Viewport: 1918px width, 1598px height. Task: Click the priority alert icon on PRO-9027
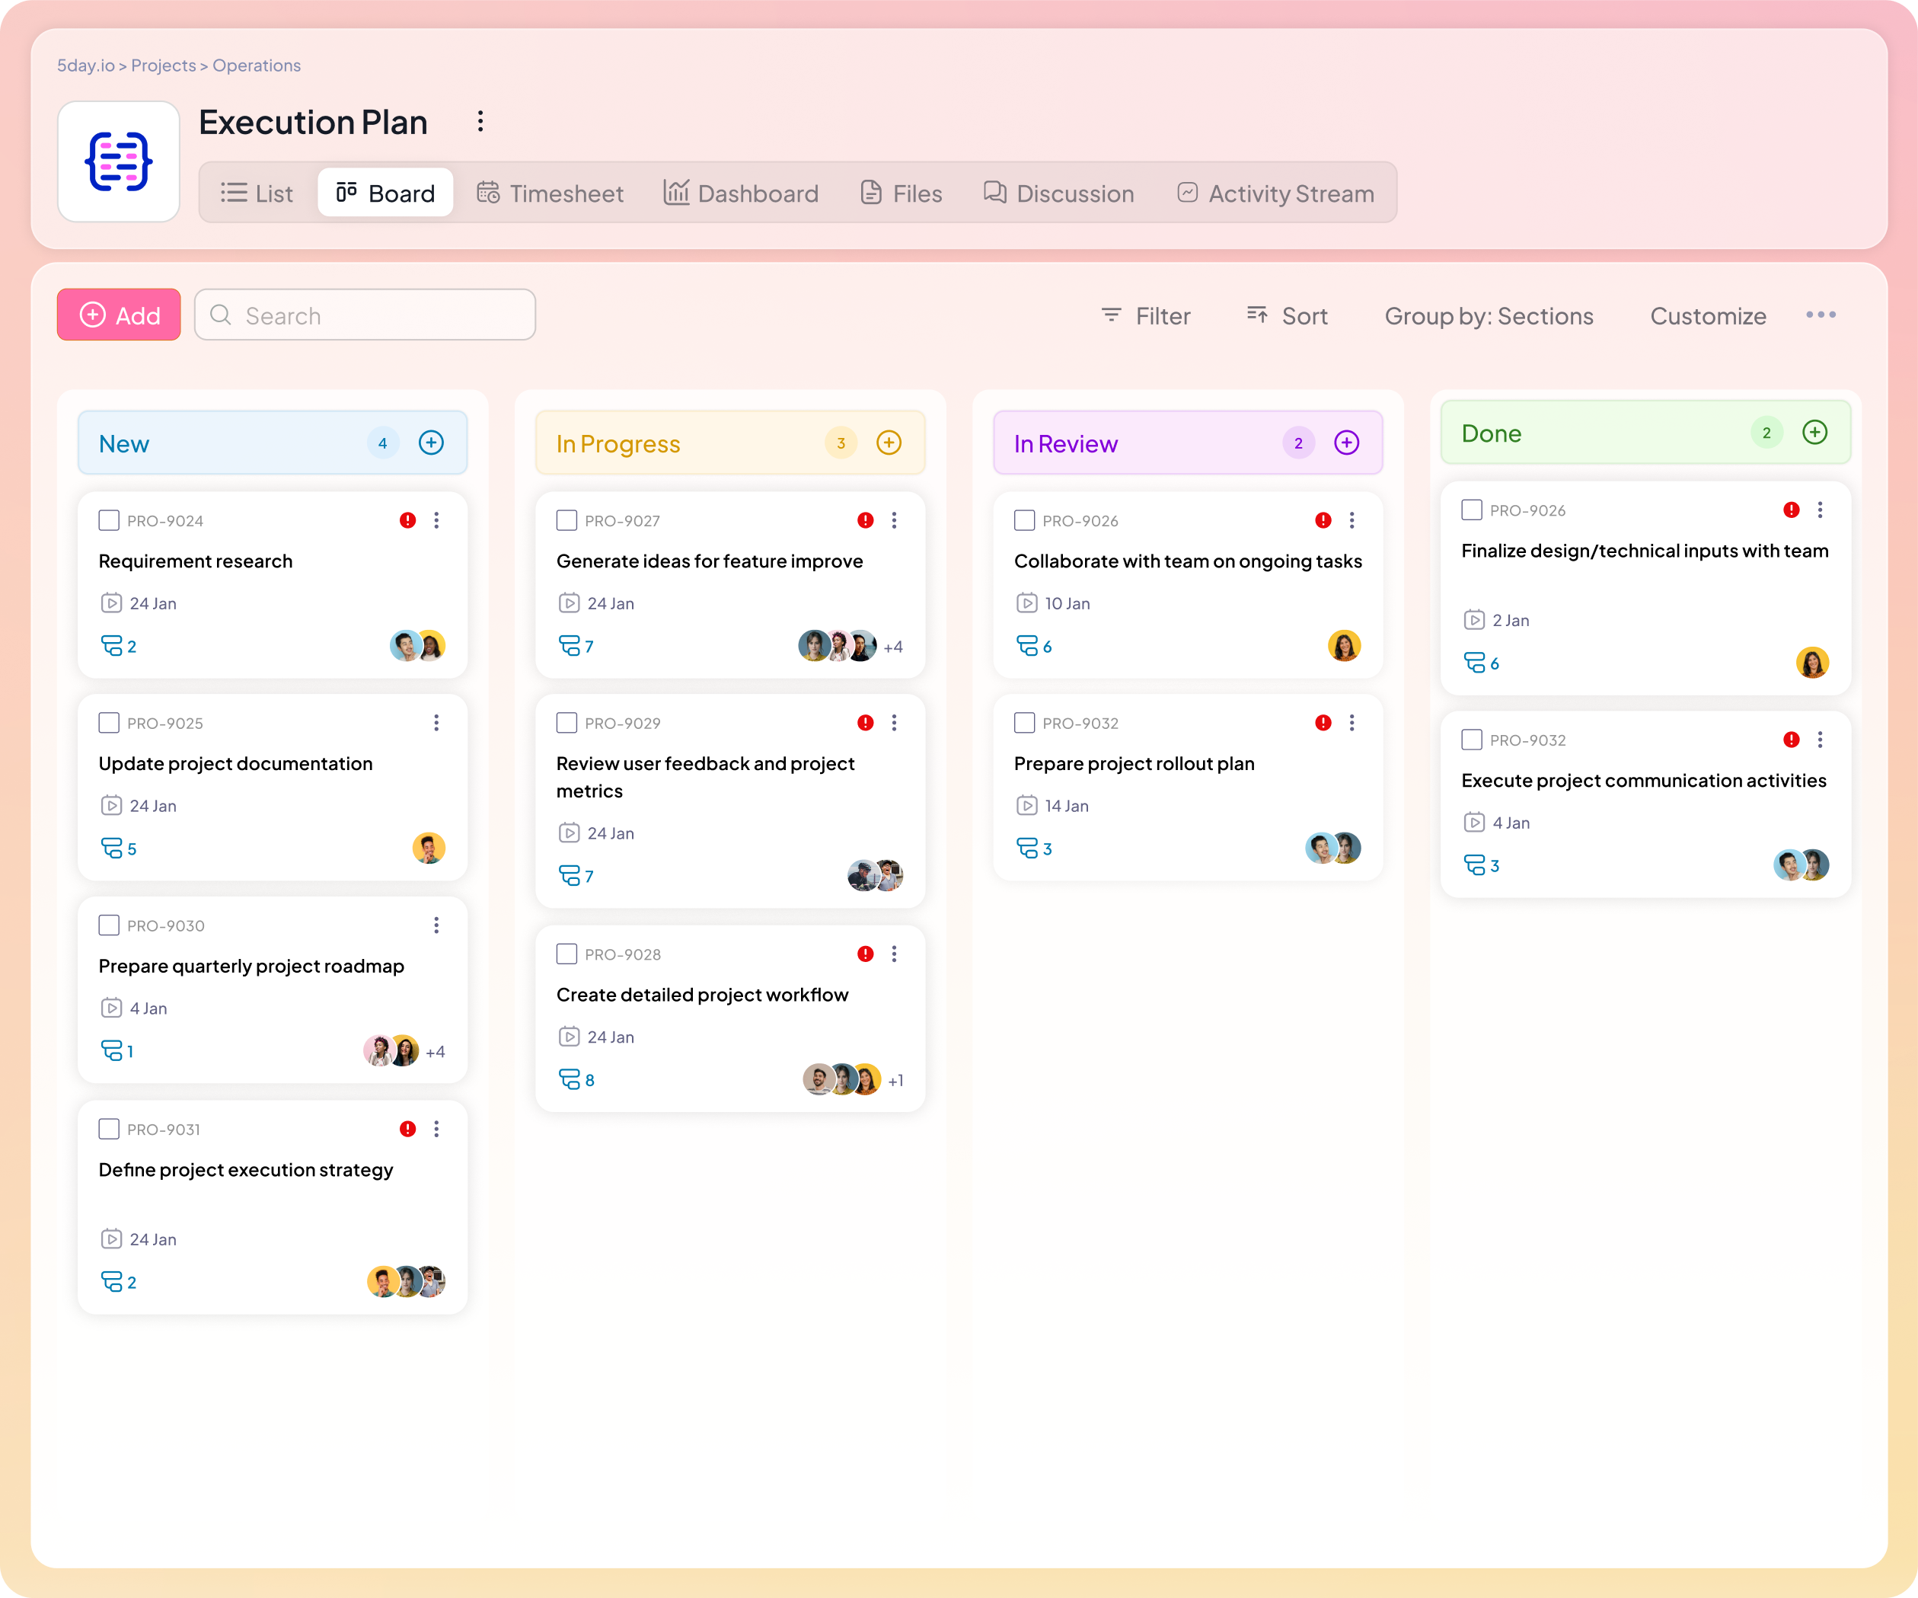pos(864,520)
